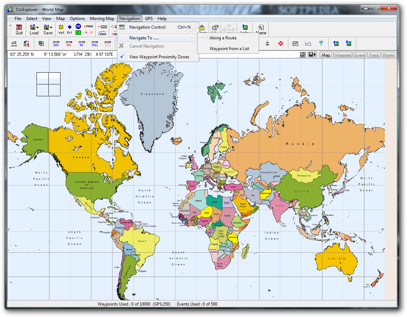Click the map overview crosshair box
The image size is (407, 317).
[x=48, y=84]
